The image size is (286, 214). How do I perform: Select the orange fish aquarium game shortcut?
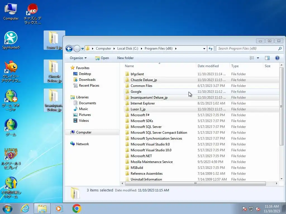[11, 71]
